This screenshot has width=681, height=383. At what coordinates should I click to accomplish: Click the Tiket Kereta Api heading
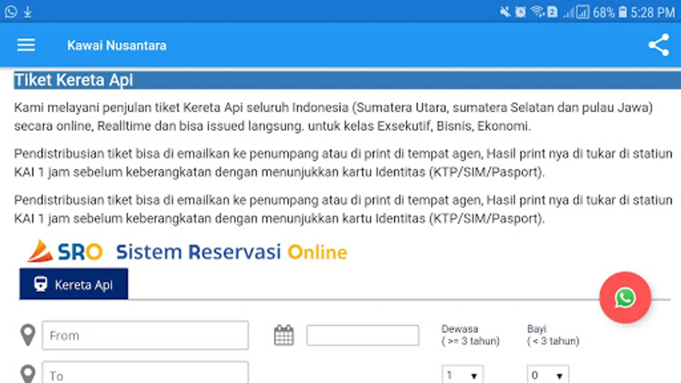point(74,80)
